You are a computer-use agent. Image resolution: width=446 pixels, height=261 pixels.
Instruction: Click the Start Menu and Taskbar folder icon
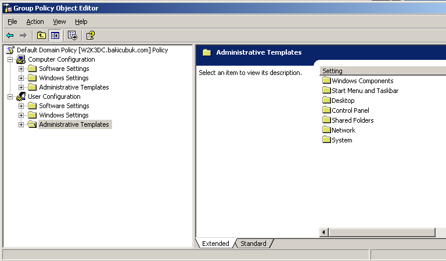coord(326,91)
